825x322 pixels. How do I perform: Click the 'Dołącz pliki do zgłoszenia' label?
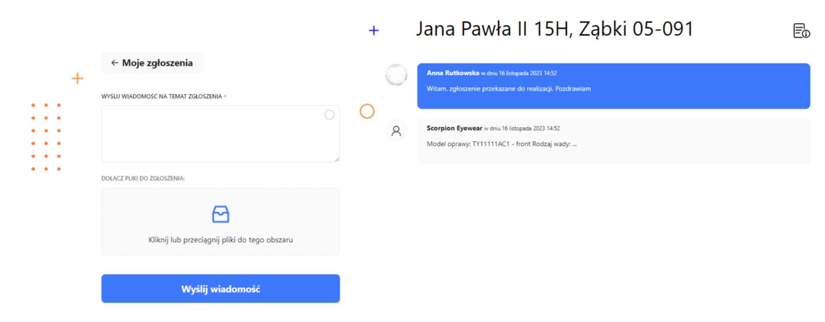click(143, 178)
